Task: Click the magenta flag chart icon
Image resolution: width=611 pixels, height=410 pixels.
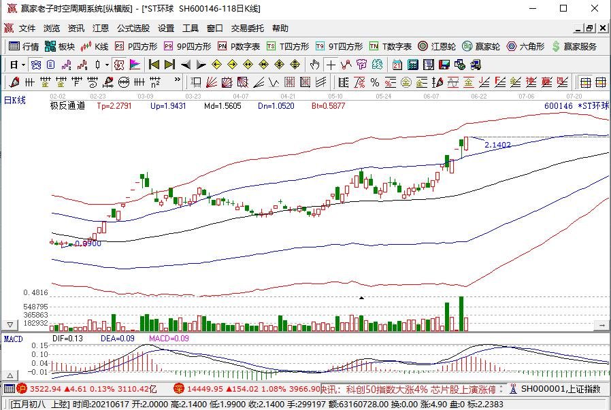Action: 135,65
